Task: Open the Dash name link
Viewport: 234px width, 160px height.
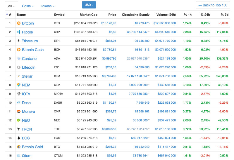Action: [x=26, y=103]
